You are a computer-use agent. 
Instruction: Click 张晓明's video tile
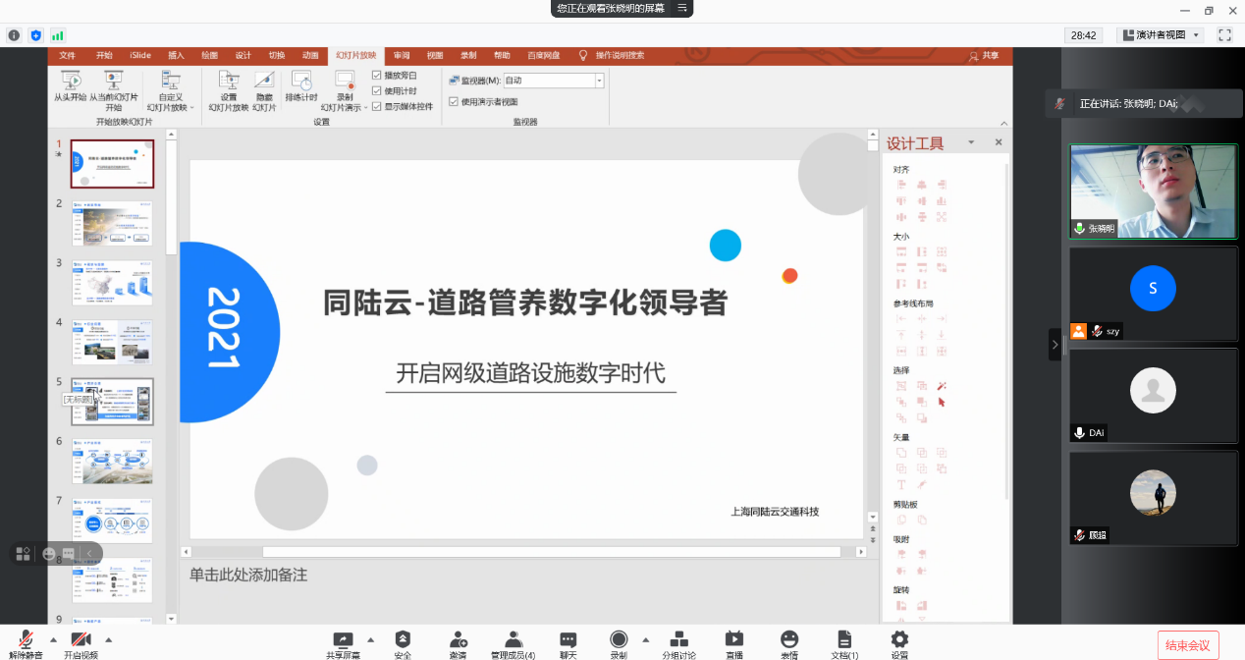[1153, 192]
